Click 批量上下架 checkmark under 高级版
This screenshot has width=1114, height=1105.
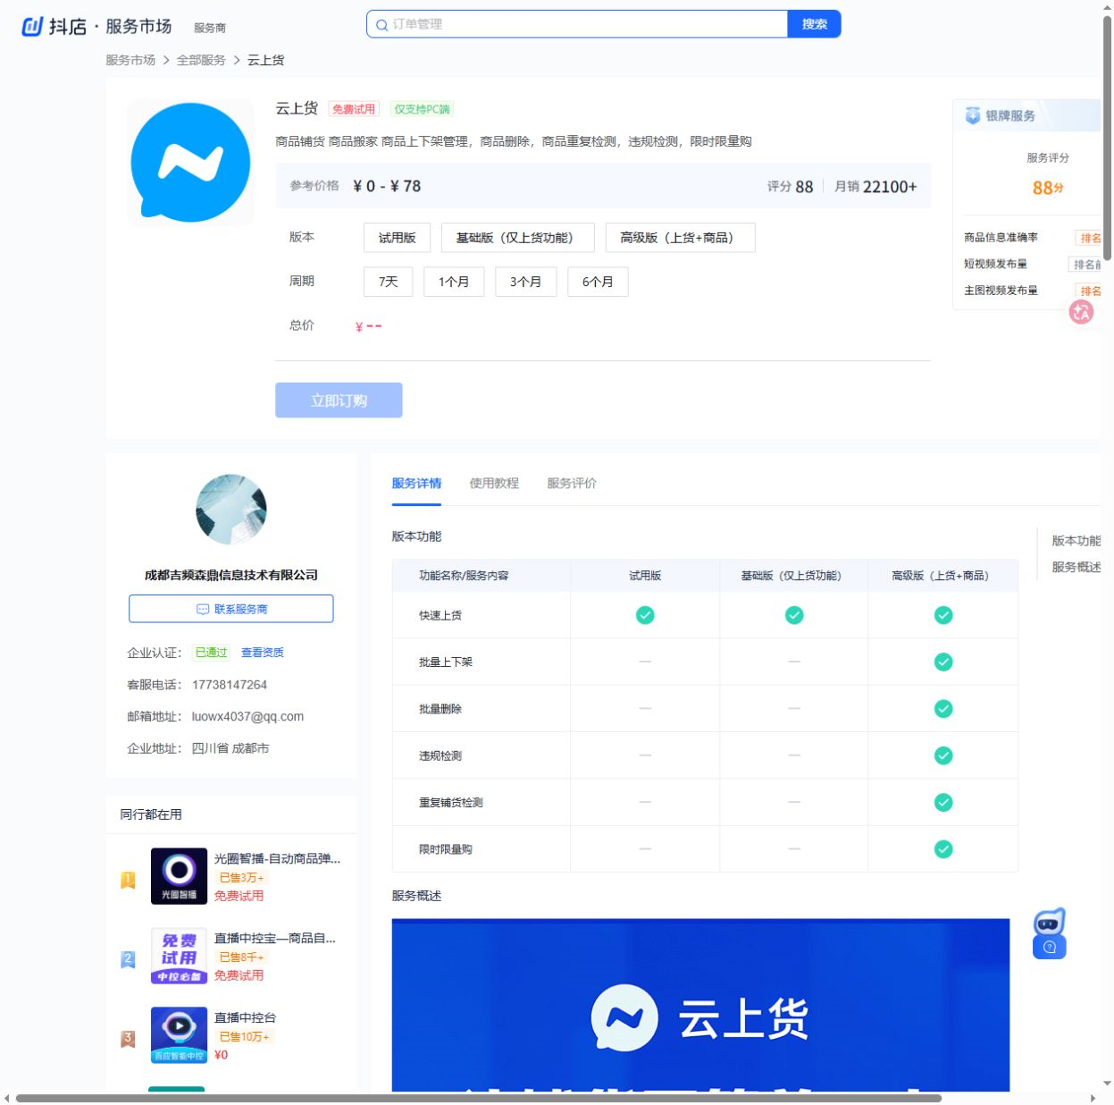pyautogui.click(x=943, y=662)
